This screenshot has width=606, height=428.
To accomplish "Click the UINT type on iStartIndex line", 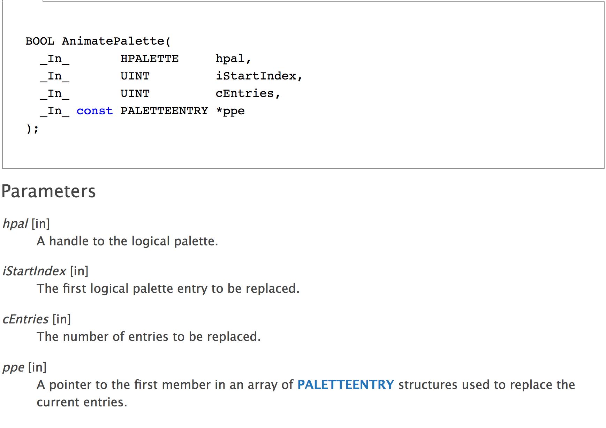I will (135, 76).
